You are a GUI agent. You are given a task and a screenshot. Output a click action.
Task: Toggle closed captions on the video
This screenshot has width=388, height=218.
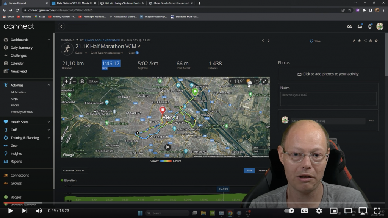[304, 210]
